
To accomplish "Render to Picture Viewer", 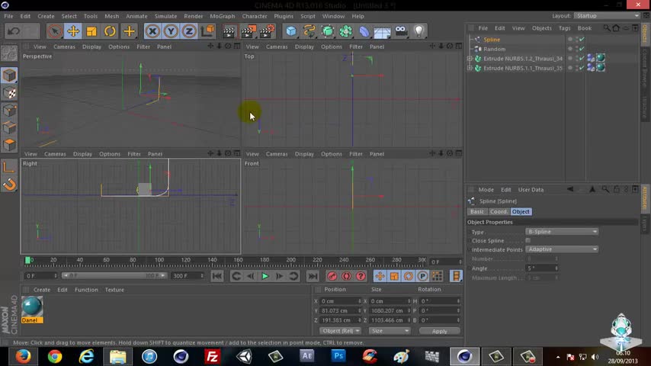I will click(x=249, y=31).
